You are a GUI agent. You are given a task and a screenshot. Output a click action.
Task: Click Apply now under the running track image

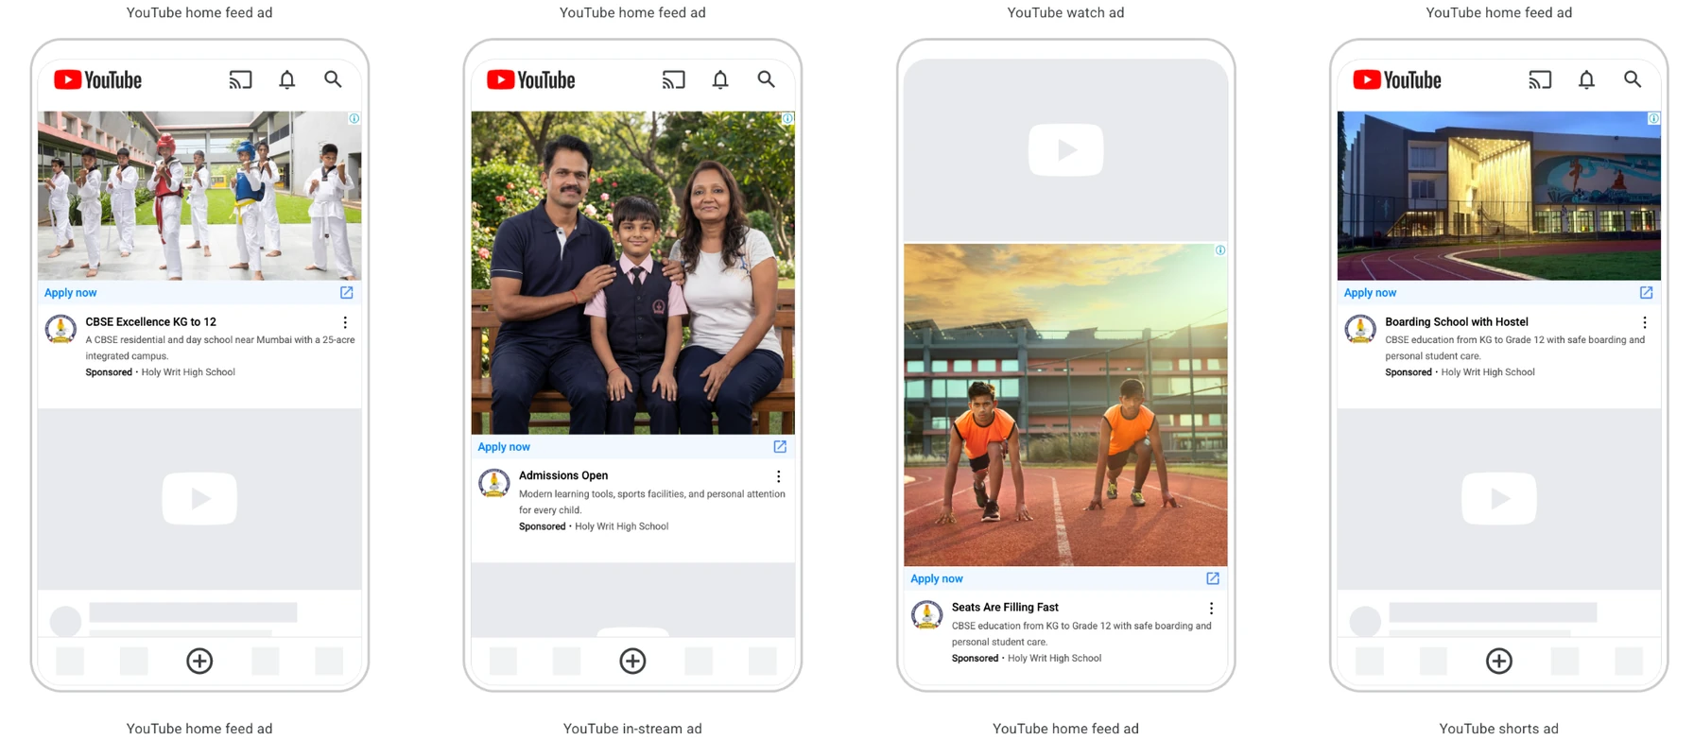pyautogui.click(x=937, y=578)
